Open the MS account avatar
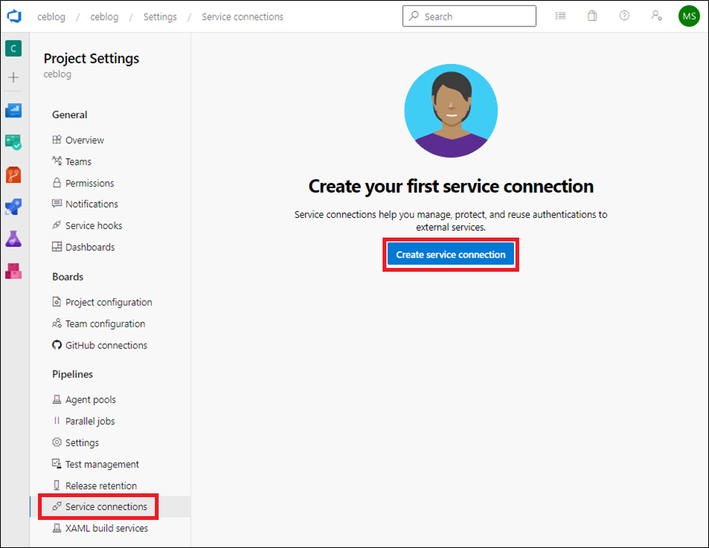The width and height of the screenshot is (709, 548). 689,16
